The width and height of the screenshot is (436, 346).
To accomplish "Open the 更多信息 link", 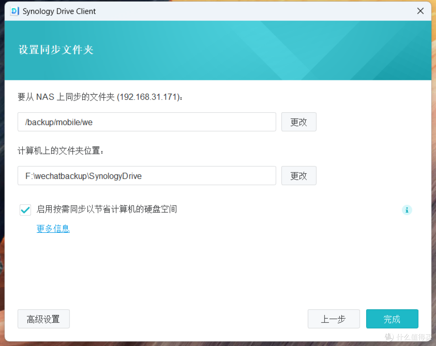I will point(53,229).
